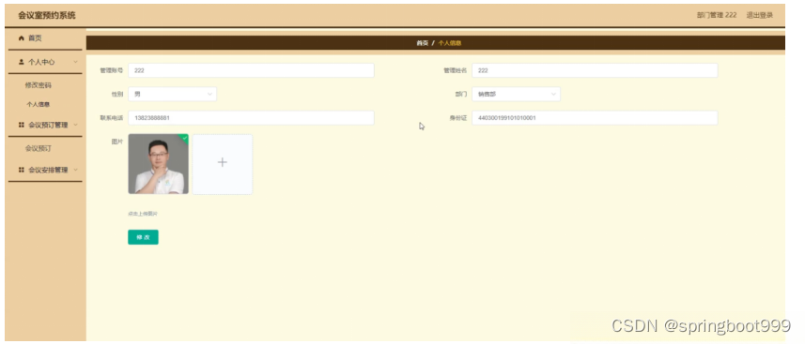The image size is (805, 344).
Task: Click the grid icon beside 会议安排管理
Action: click(21, 170)
